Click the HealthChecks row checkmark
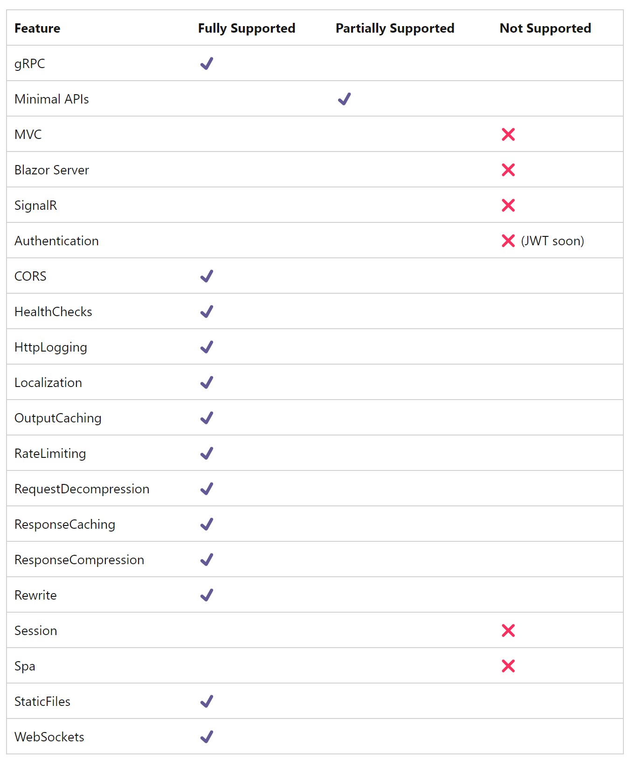629x760 pixels. tap(207, 311)
